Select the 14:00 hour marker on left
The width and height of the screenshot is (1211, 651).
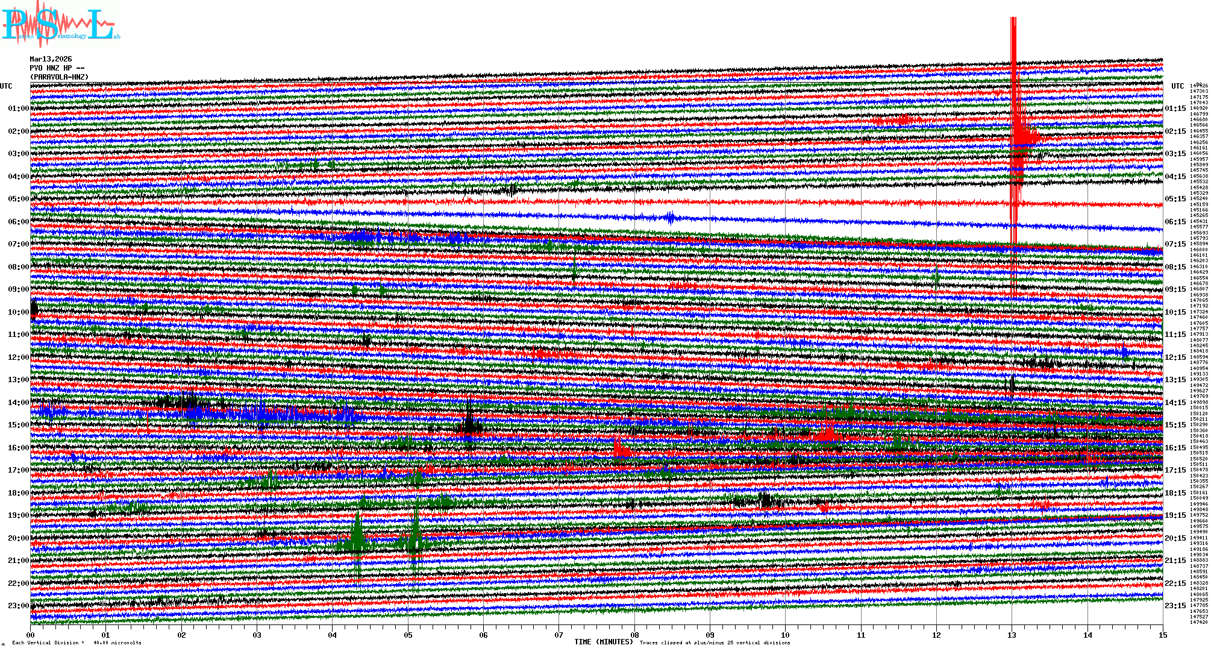point(18,403)
